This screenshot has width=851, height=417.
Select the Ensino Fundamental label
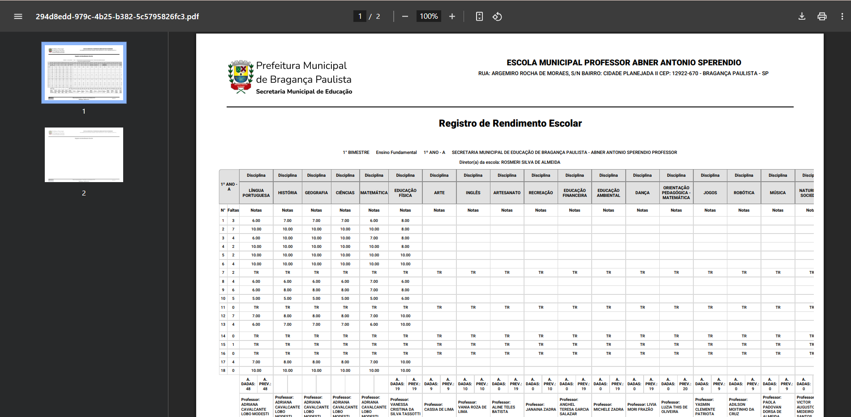point(396,153)
